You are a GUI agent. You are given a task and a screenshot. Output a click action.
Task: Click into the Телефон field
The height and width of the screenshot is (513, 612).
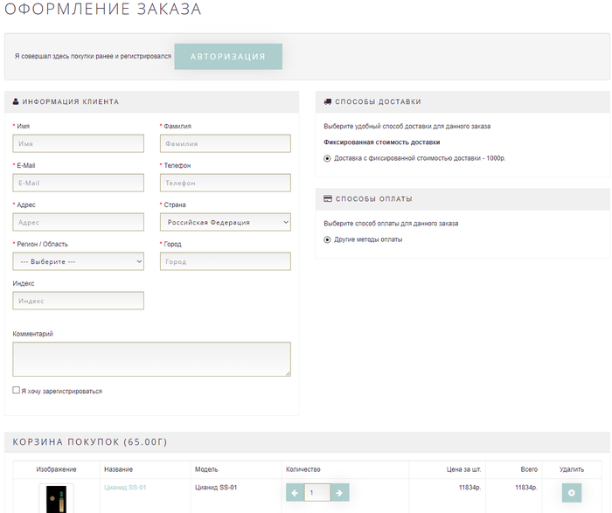tap(226, 183)
